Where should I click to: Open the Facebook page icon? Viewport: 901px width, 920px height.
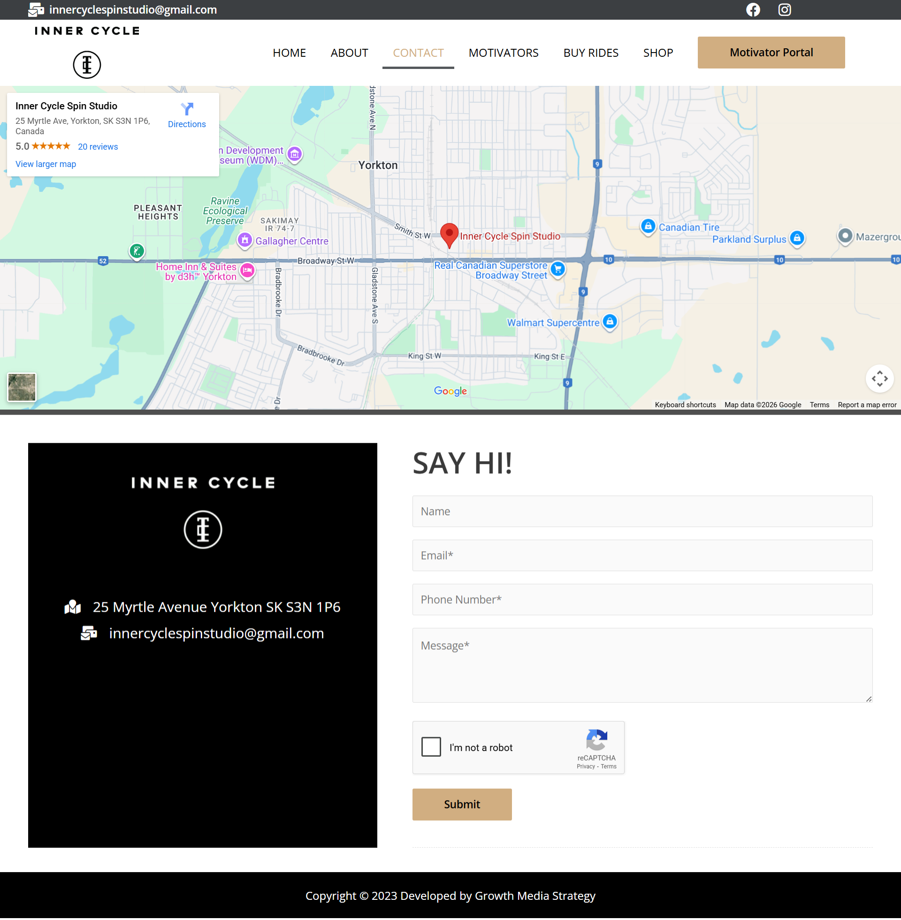(x=753, y=9)
